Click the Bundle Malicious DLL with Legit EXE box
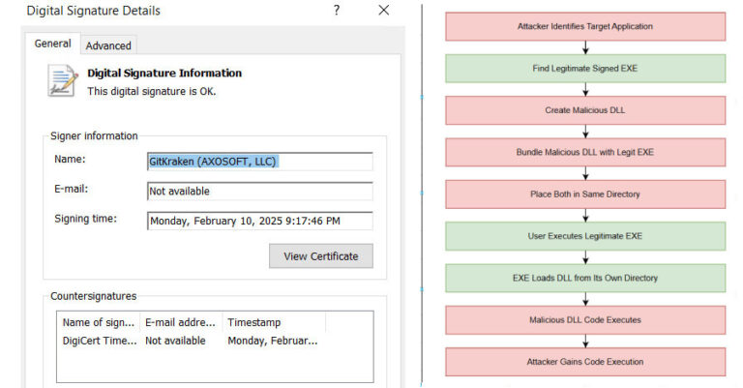743x388 pixels. (x=584, y=152)
